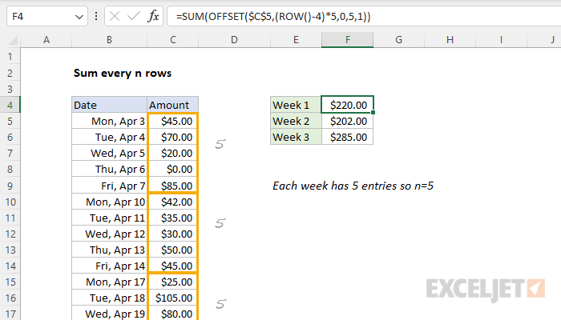Screen dimensions: 561x320
Task: Select the 'Sum every n rows' title
Action: pos(123,74)
